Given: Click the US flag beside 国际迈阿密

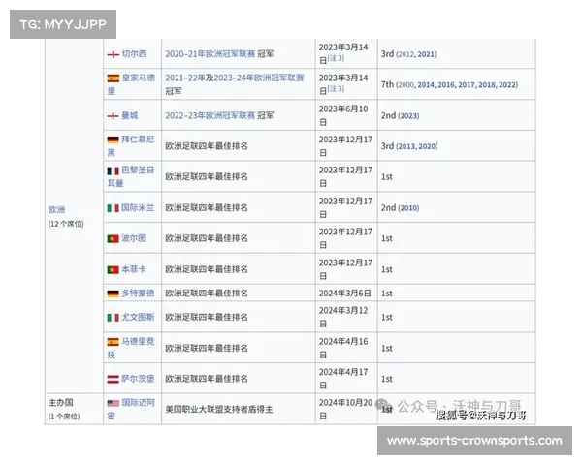Looking at the screenshot, I should click(113, 403).
